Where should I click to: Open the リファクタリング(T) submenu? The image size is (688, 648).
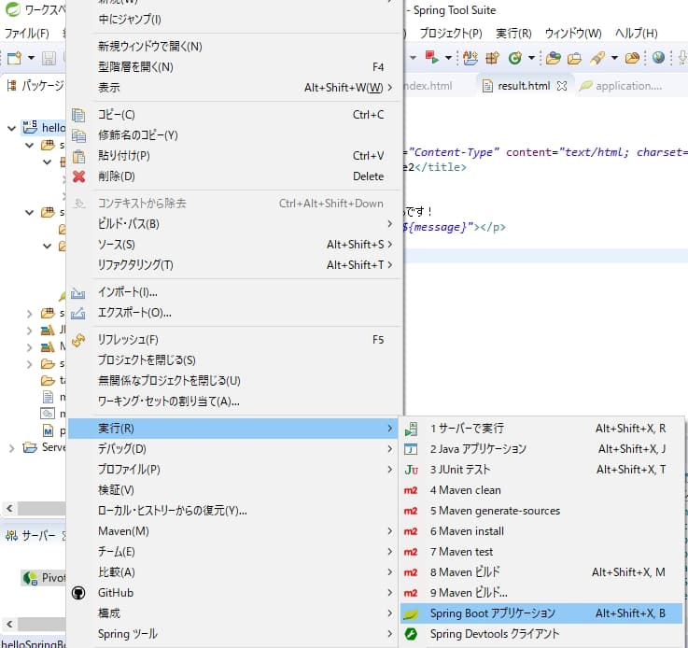pyautogui.click(x=233, y=265)
